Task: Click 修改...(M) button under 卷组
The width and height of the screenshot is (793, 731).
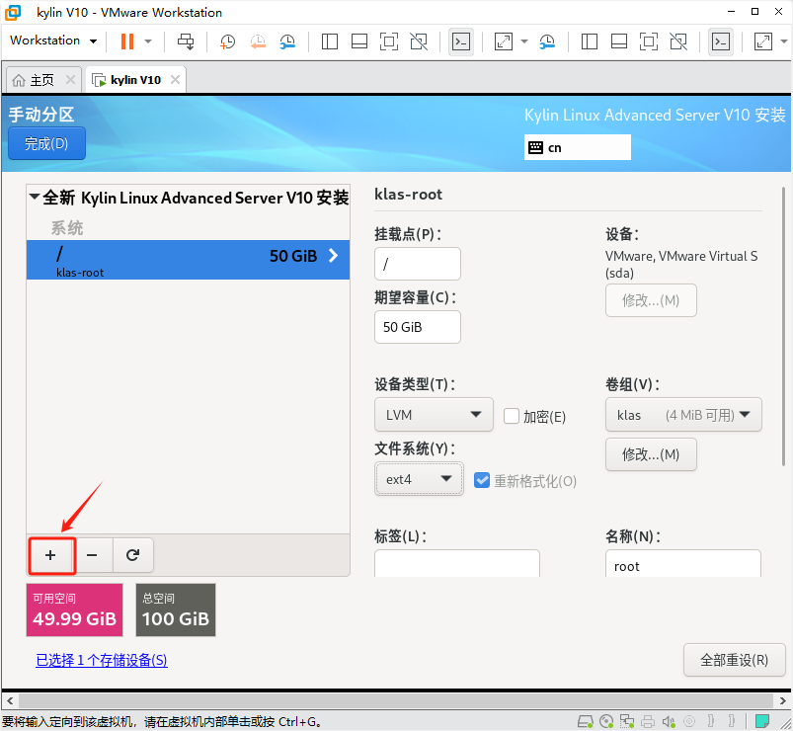Action: point(651,454)
